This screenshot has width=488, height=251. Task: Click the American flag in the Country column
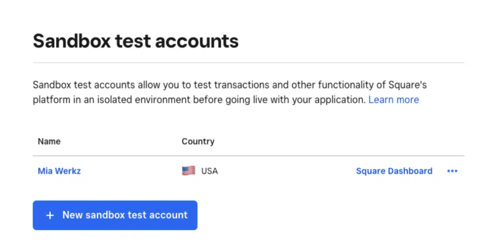pos(188,171)
